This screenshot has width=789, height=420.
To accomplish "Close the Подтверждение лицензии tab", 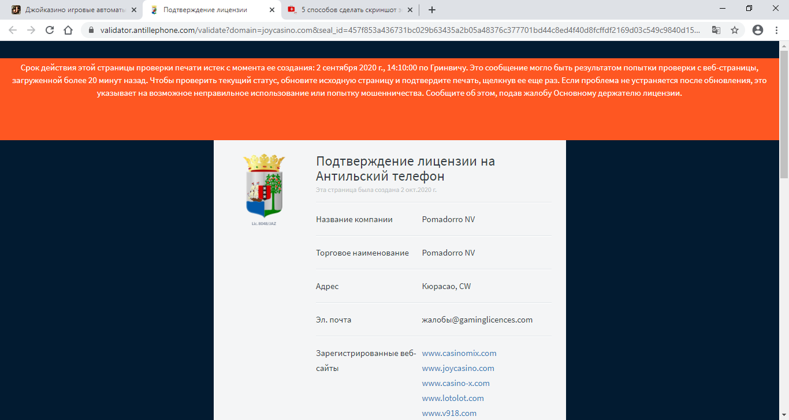I will coord(272,10).
